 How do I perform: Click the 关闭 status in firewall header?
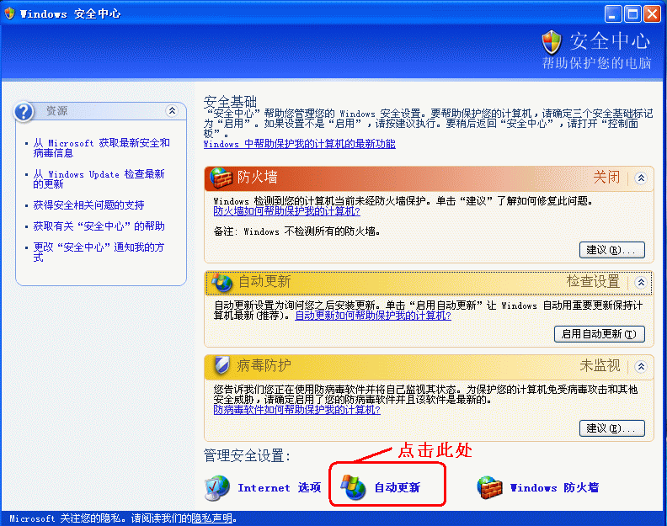tap(606, 178)
